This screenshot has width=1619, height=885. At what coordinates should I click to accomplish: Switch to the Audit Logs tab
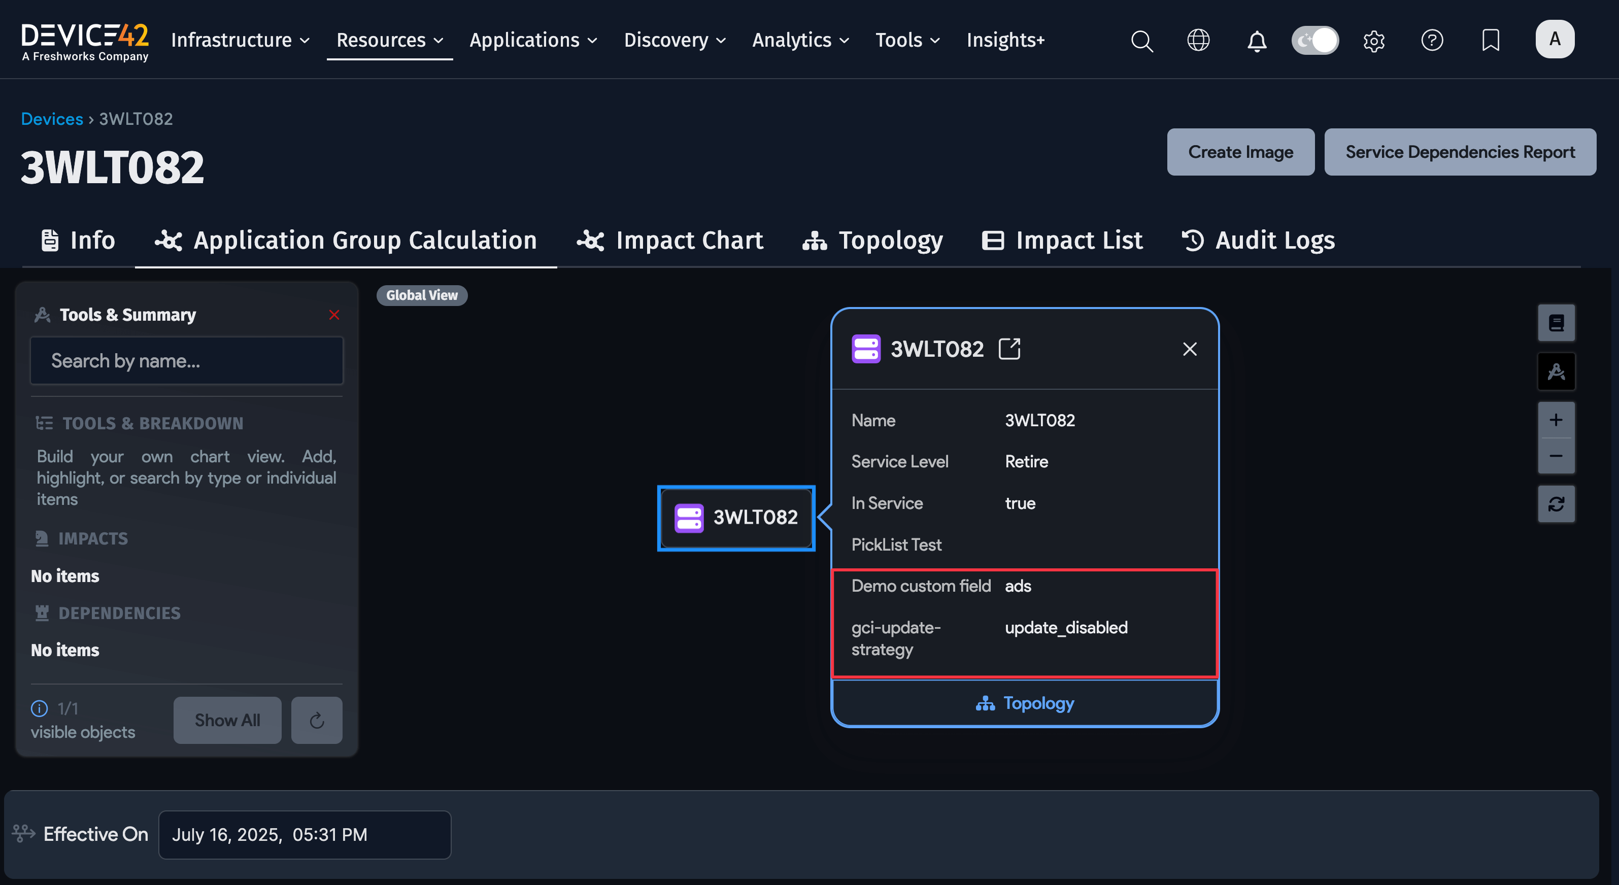(1258, 240)
